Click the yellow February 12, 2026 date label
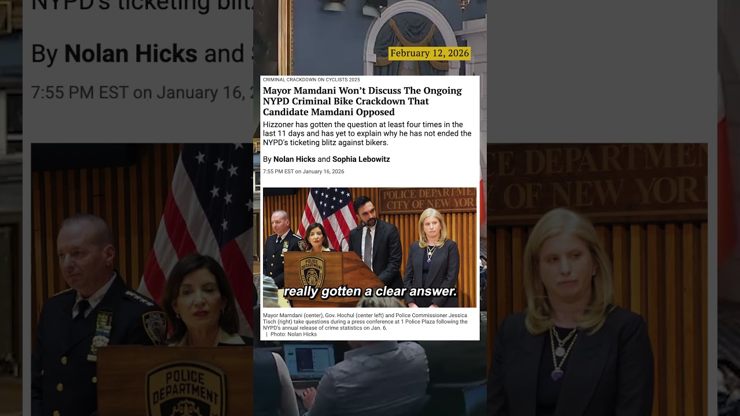 tap(430, 53)
